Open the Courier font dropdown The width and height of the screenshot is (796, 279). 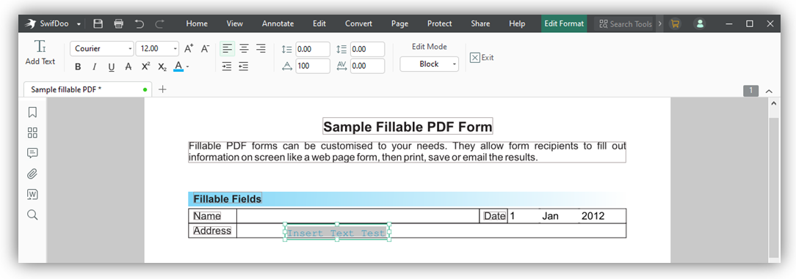tap(102, 48)
